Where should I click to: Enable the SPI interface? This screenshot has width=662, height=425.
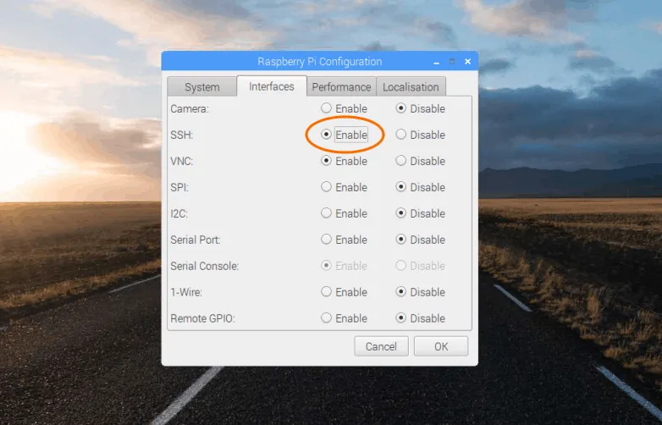pyautogui.click(x=344, y=187)
